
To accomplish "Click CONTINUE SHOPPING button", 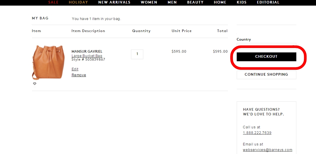I will point(266,74).
